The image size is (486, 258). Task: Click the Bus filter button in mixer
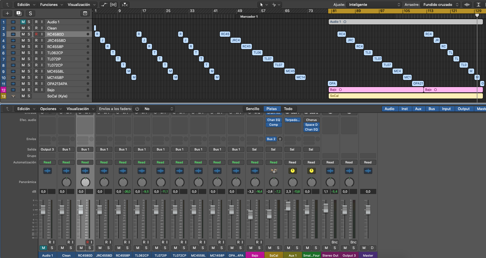(432, 109)
